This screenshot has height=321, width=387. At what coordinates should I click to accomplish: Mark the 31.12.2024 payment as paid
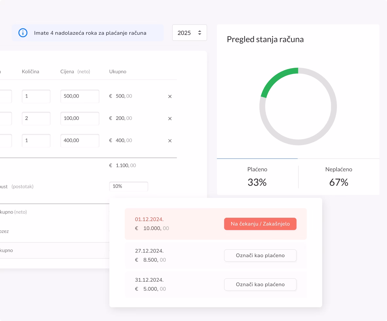[x=260, y=284]
